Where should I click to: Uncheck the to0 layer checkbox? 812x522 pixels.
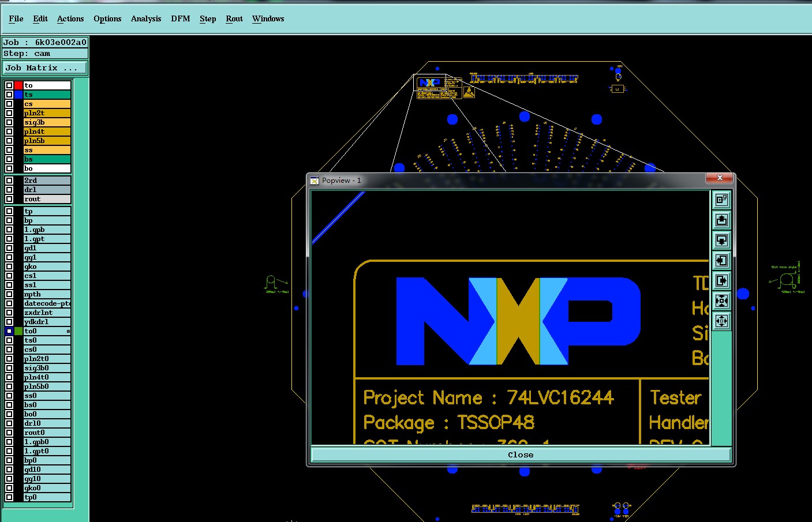[x=9, y=331]
